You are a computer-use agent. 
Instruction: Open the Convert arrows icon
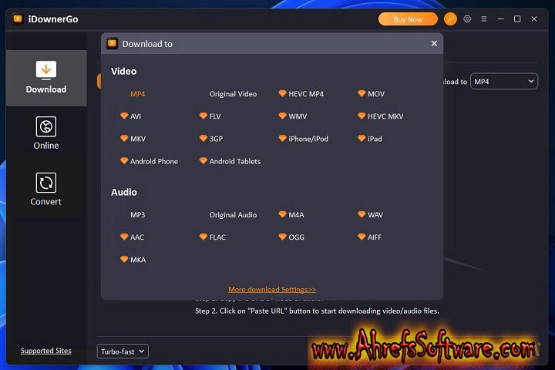point(46,183)
